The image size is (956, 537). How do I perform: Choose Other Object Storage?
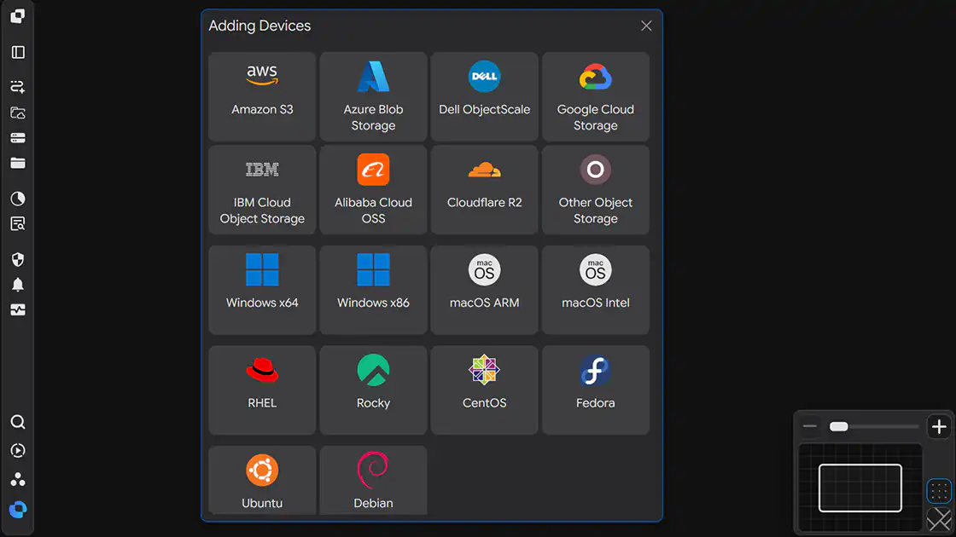596,189
